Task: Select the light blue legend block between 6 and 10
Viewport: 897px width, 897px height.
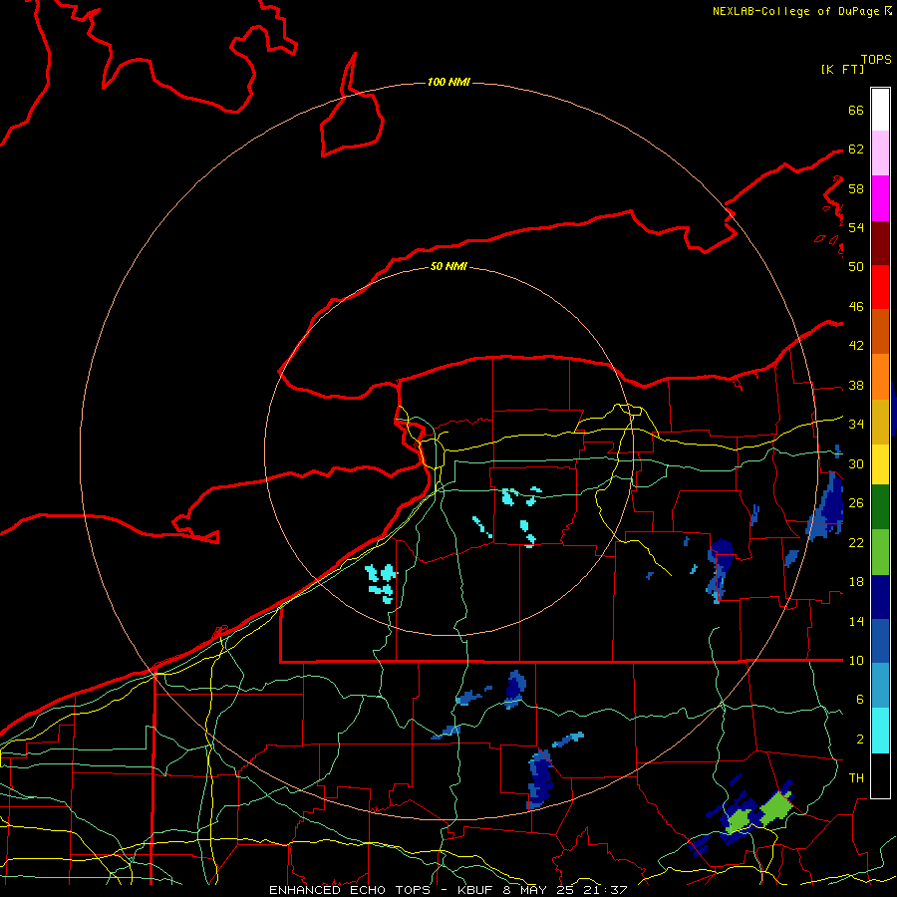Action: tap(880, 686)
